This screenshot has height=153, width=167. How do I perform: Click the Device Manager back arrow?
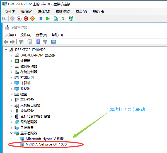coord(6,42)
